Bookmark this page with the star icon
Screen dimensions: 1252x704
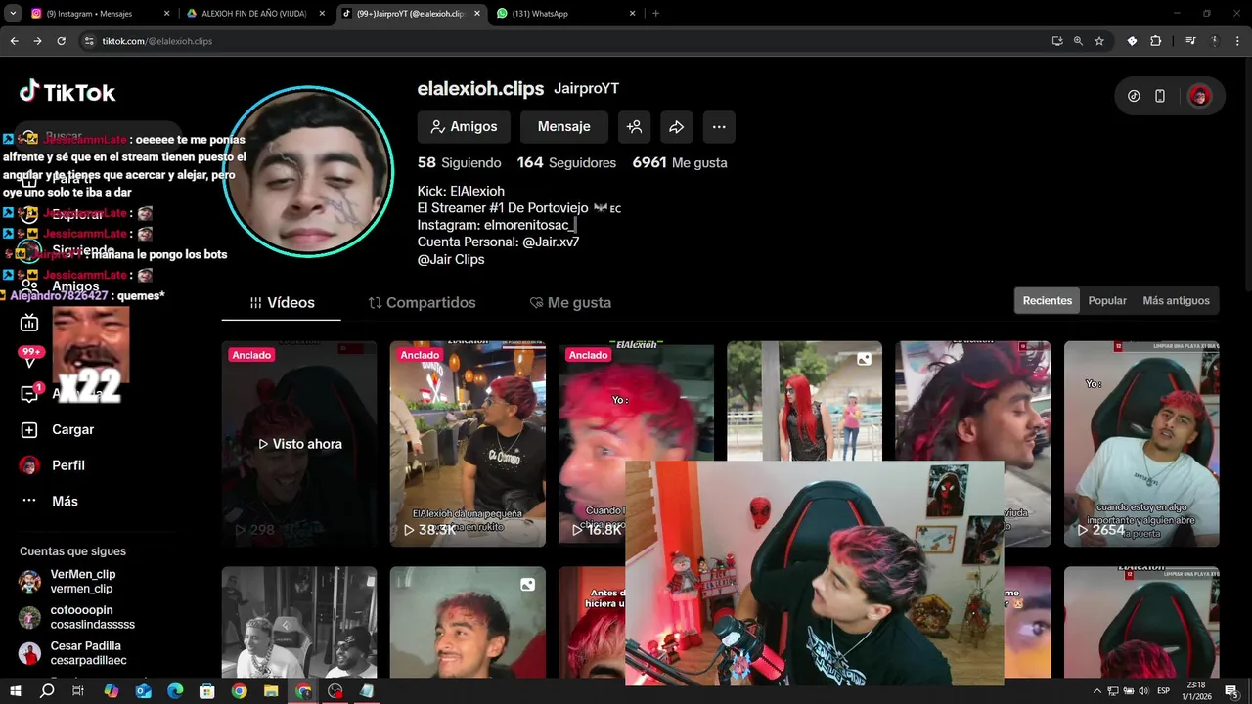[1099, 41]
